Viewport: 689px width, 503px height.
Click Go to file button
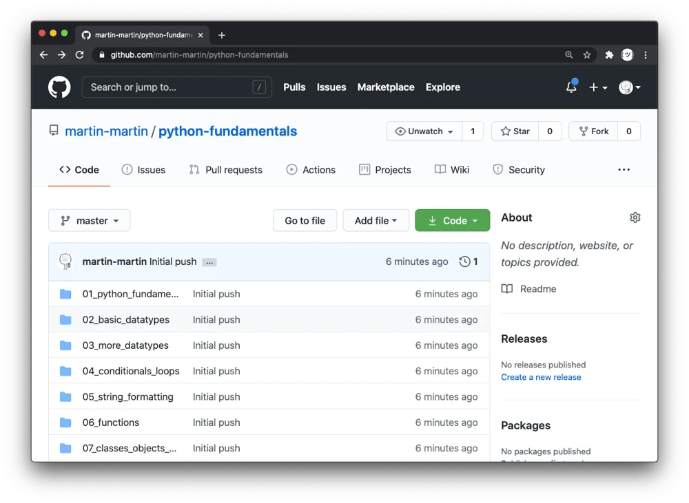click(305, 220)
